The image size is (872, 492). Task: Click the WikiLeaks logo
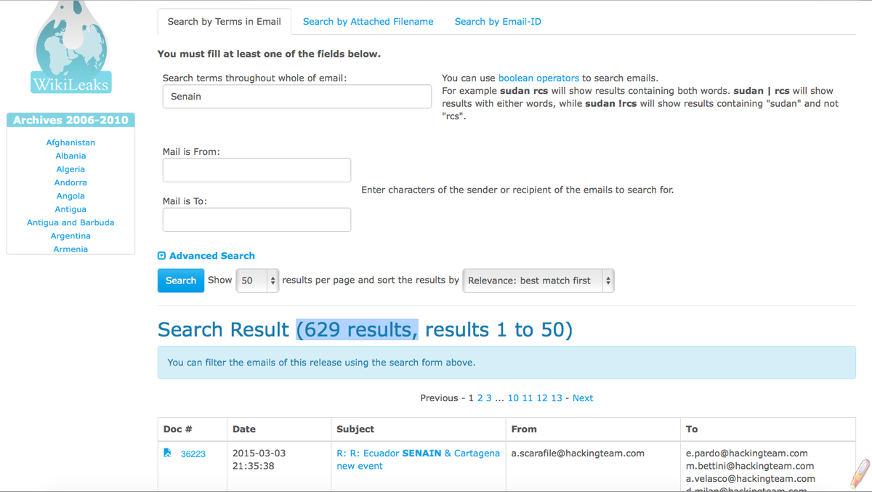tap(70, 47)
